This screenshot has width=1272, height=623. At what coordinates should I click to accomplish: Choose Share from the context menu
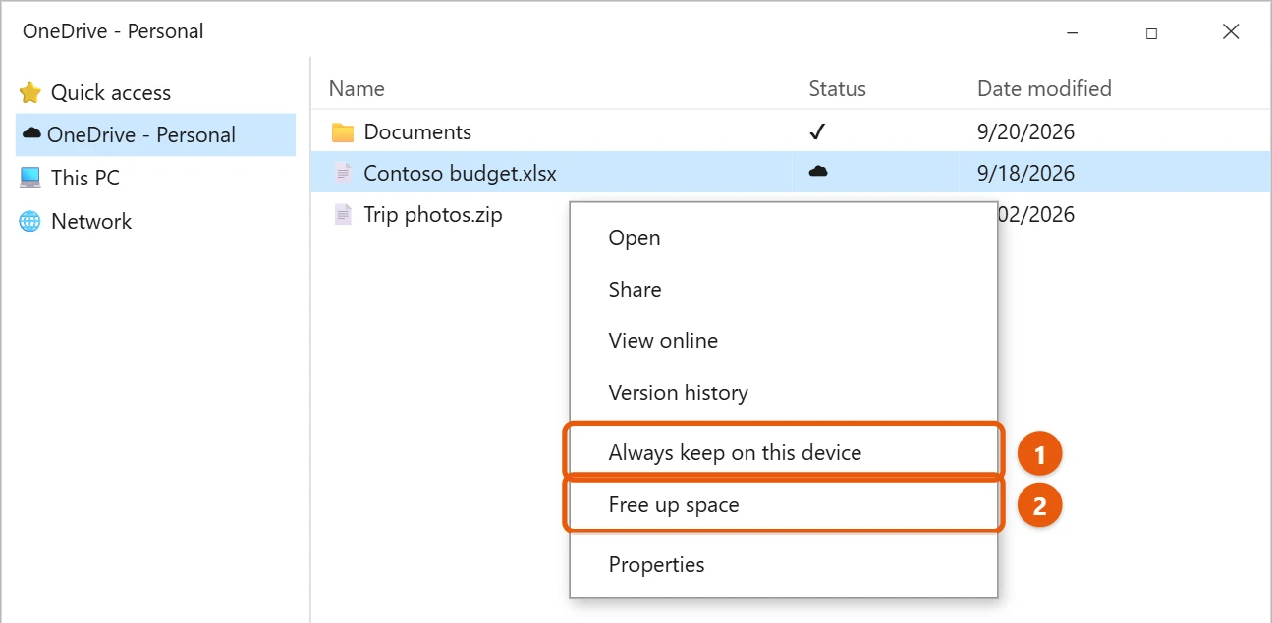(783, 290)
